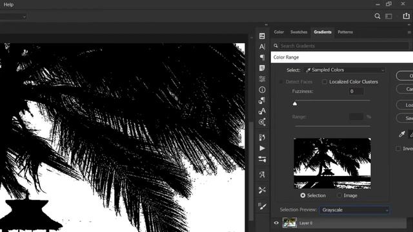This screenshot has width=413, height=232.
Task: Click the Search Gradients input field
Action: (x=345, y=46)
